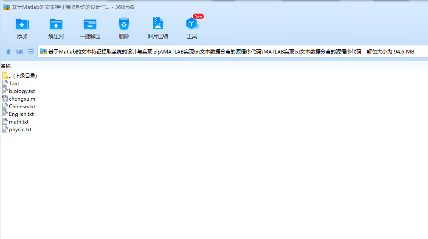This screenshot has width=428, height=239.
Task: Click the MATLAB file icon of chengxu.m
Action: (x=5, y=99)
